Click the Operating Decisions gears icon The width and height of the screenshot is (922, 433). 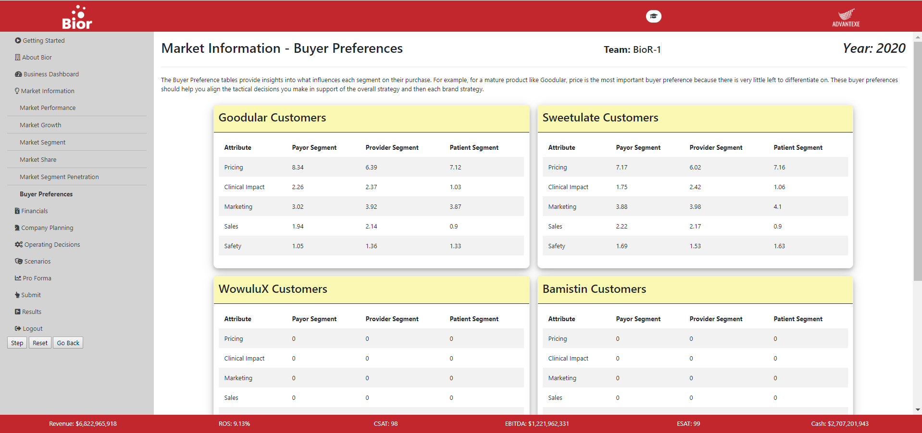point(19,244)
